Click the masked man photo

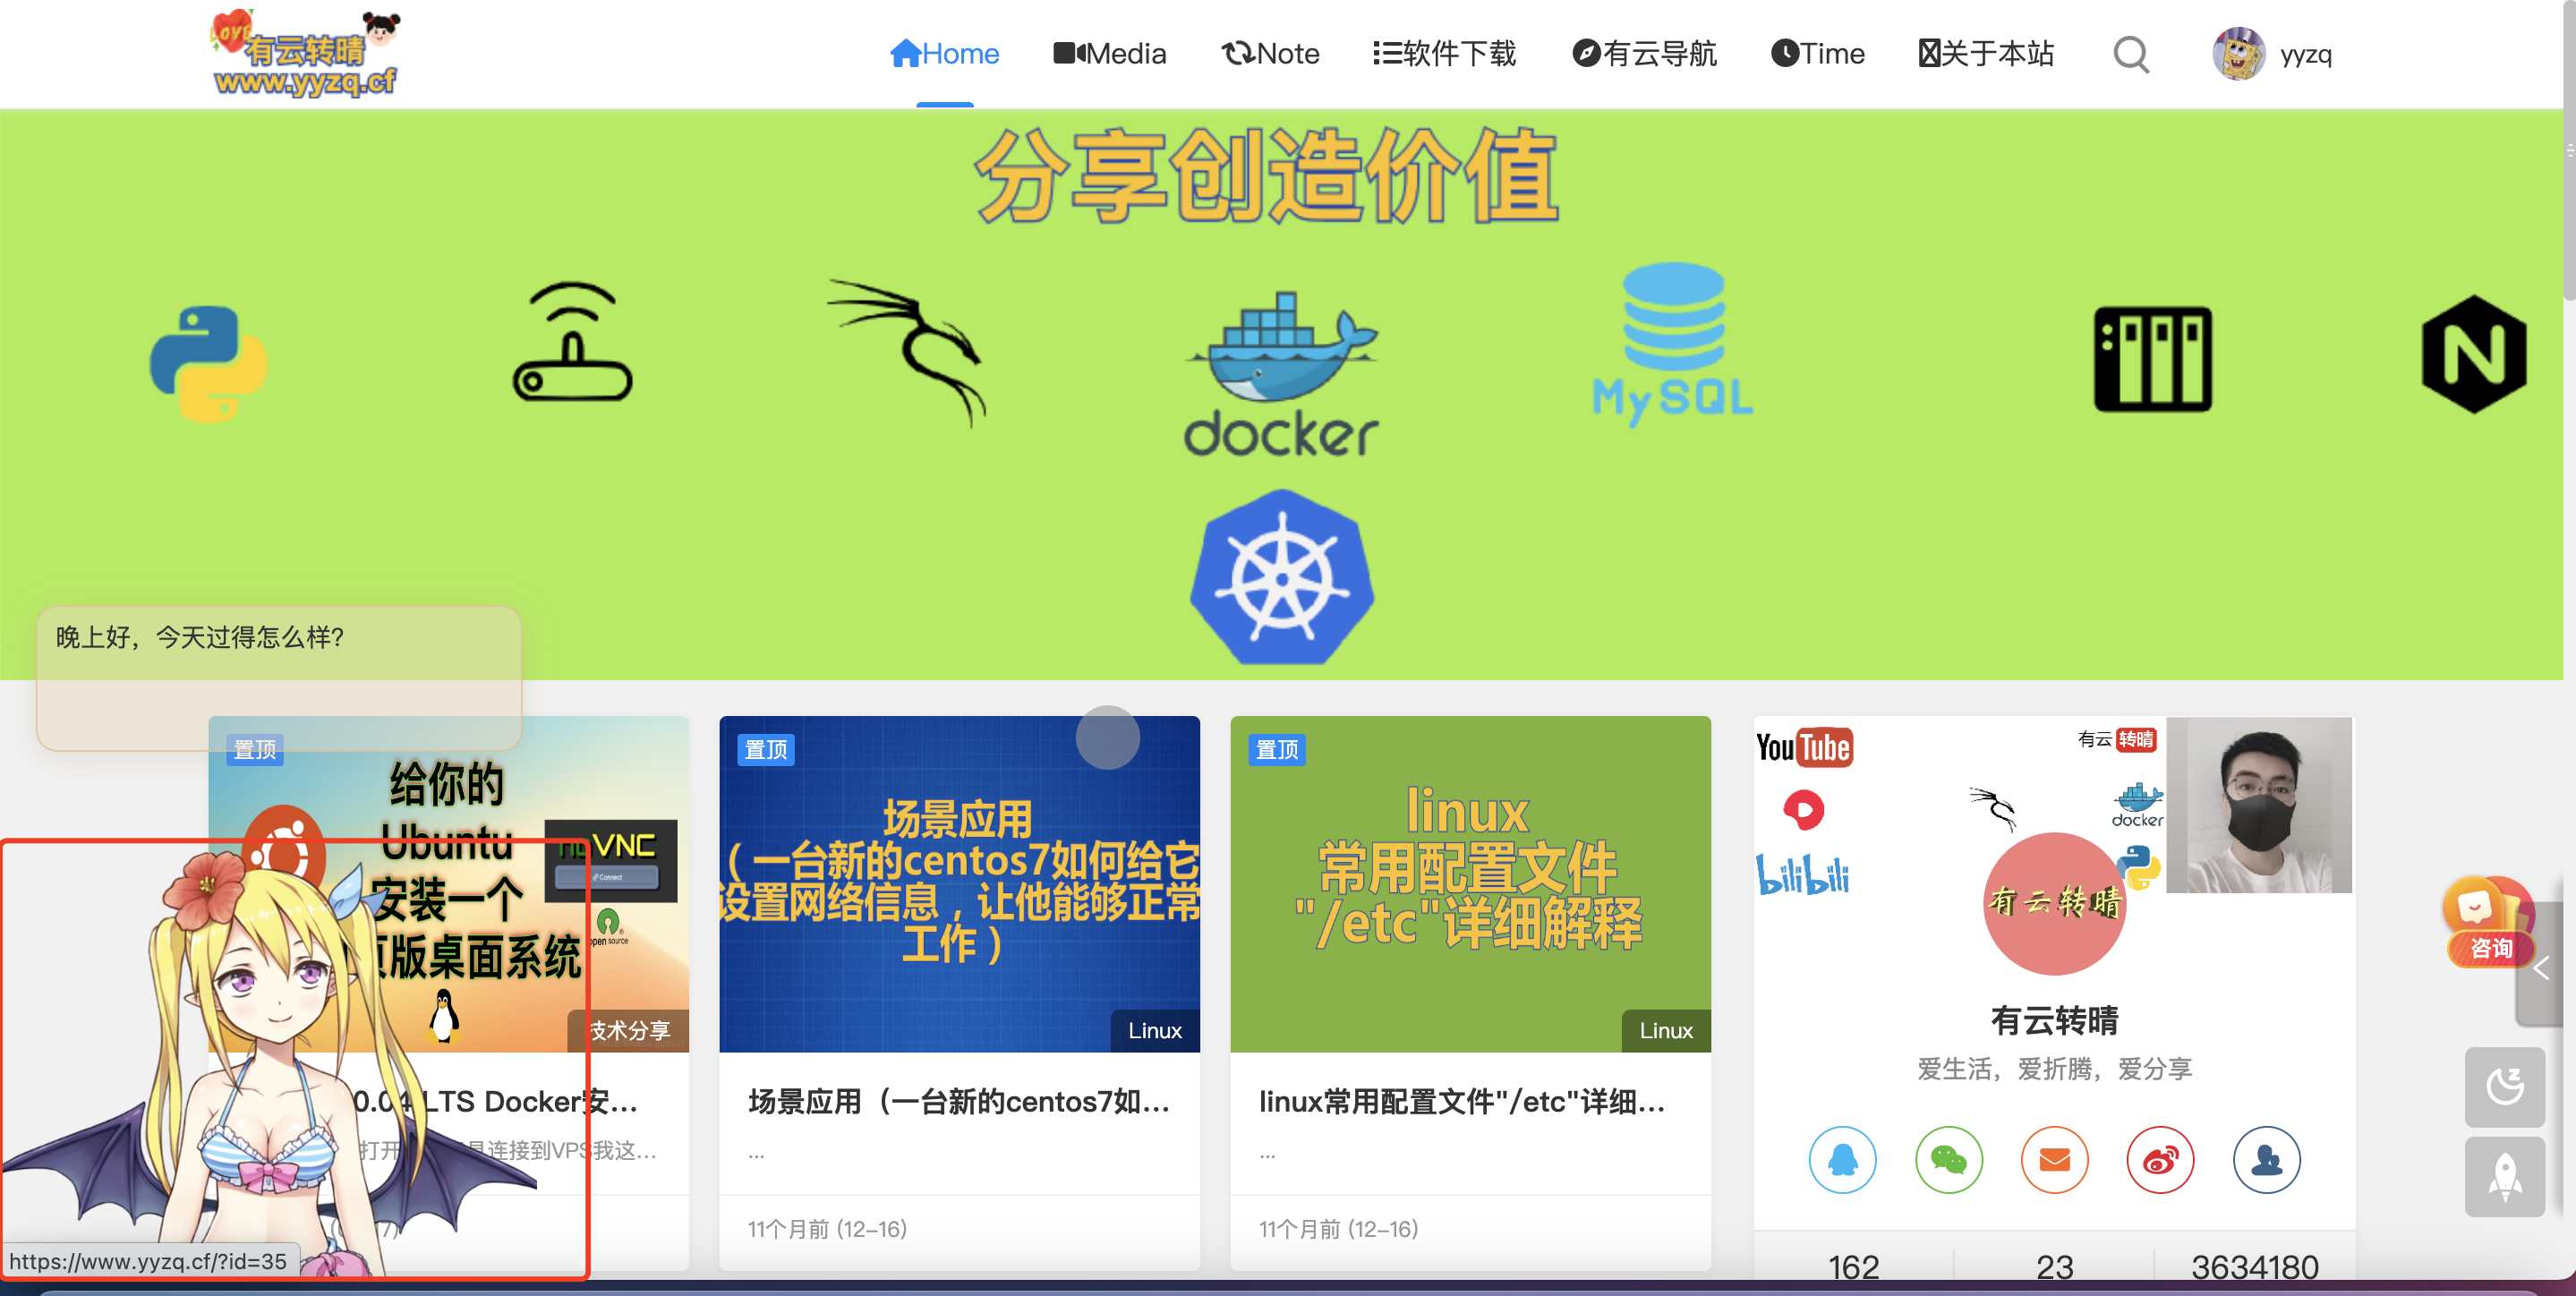coord(2258,805)
